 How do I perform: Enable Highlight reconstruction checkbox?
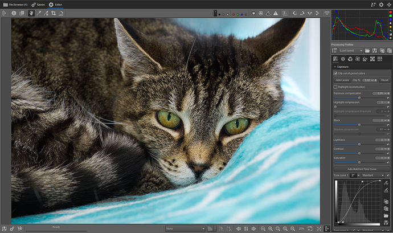tap(335, 87)
